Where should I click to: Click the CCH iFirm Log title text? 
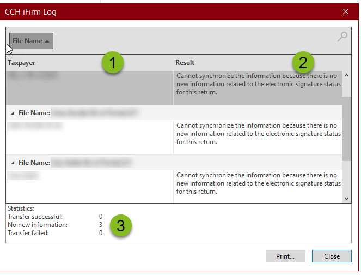30,12
